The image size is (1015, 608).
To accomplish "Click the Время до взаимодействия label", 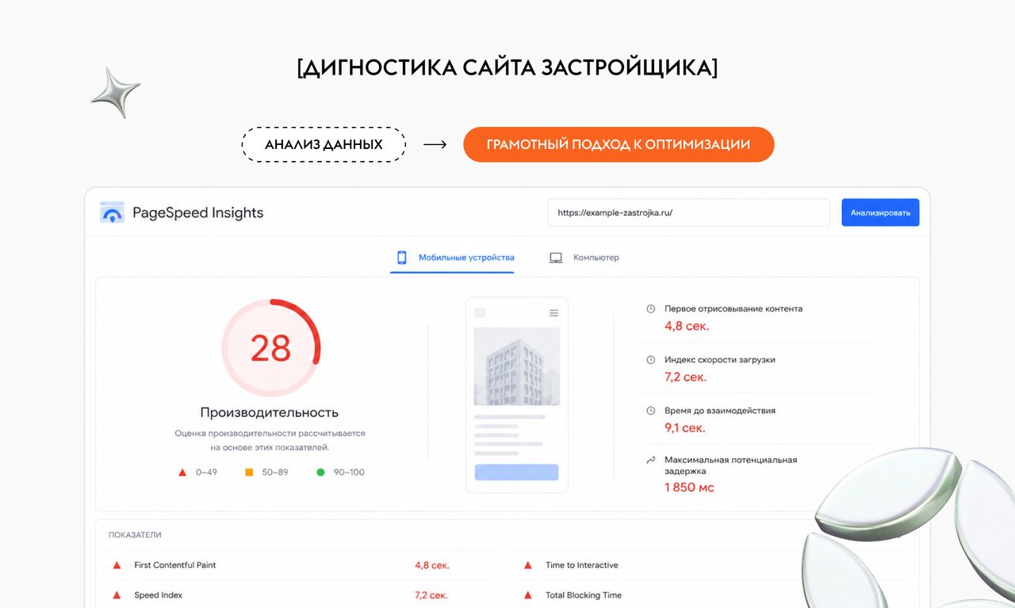I will pos(720,411).
